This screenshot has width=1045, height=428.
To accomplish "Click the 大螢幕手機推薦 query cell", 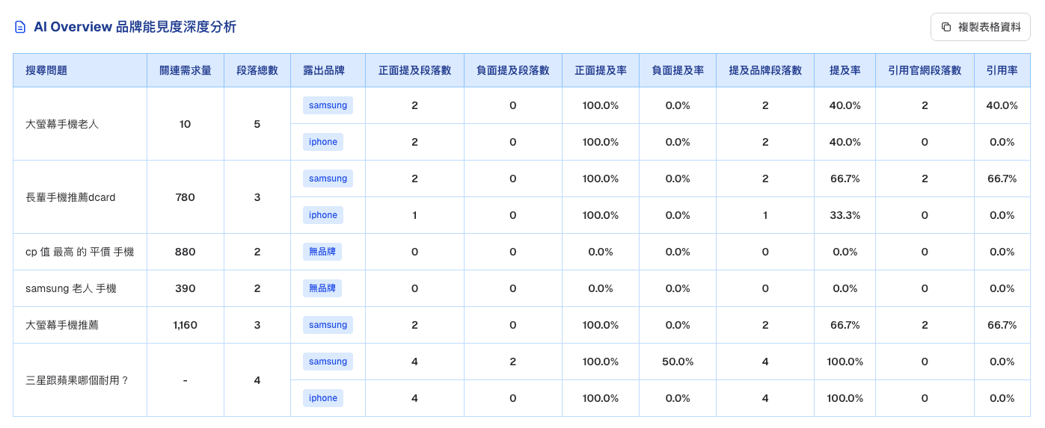I will (x=80, y=325).
